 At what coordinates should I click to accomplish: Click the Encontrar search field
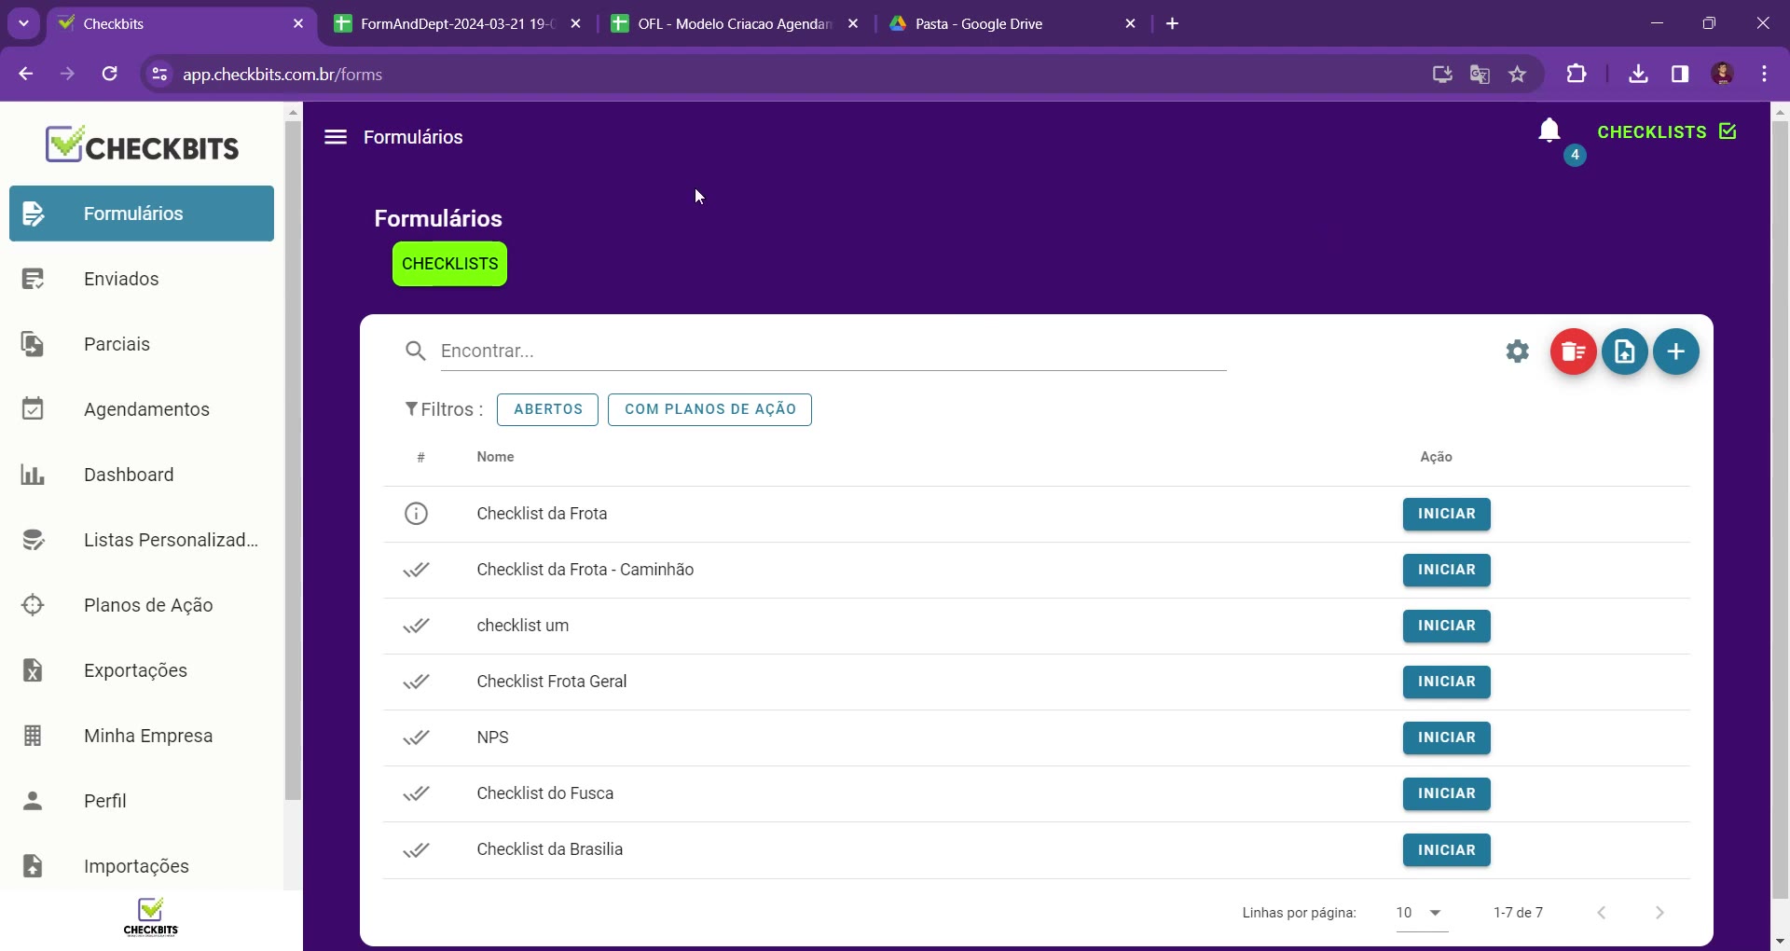pyautogui.click(x=833, y=351)
